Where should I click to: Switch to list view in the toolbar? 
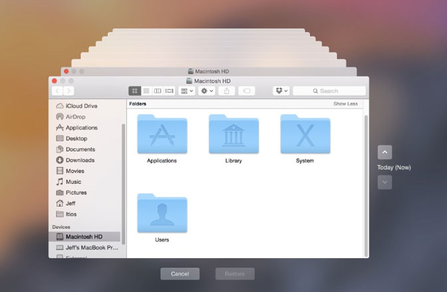point(146,91)
